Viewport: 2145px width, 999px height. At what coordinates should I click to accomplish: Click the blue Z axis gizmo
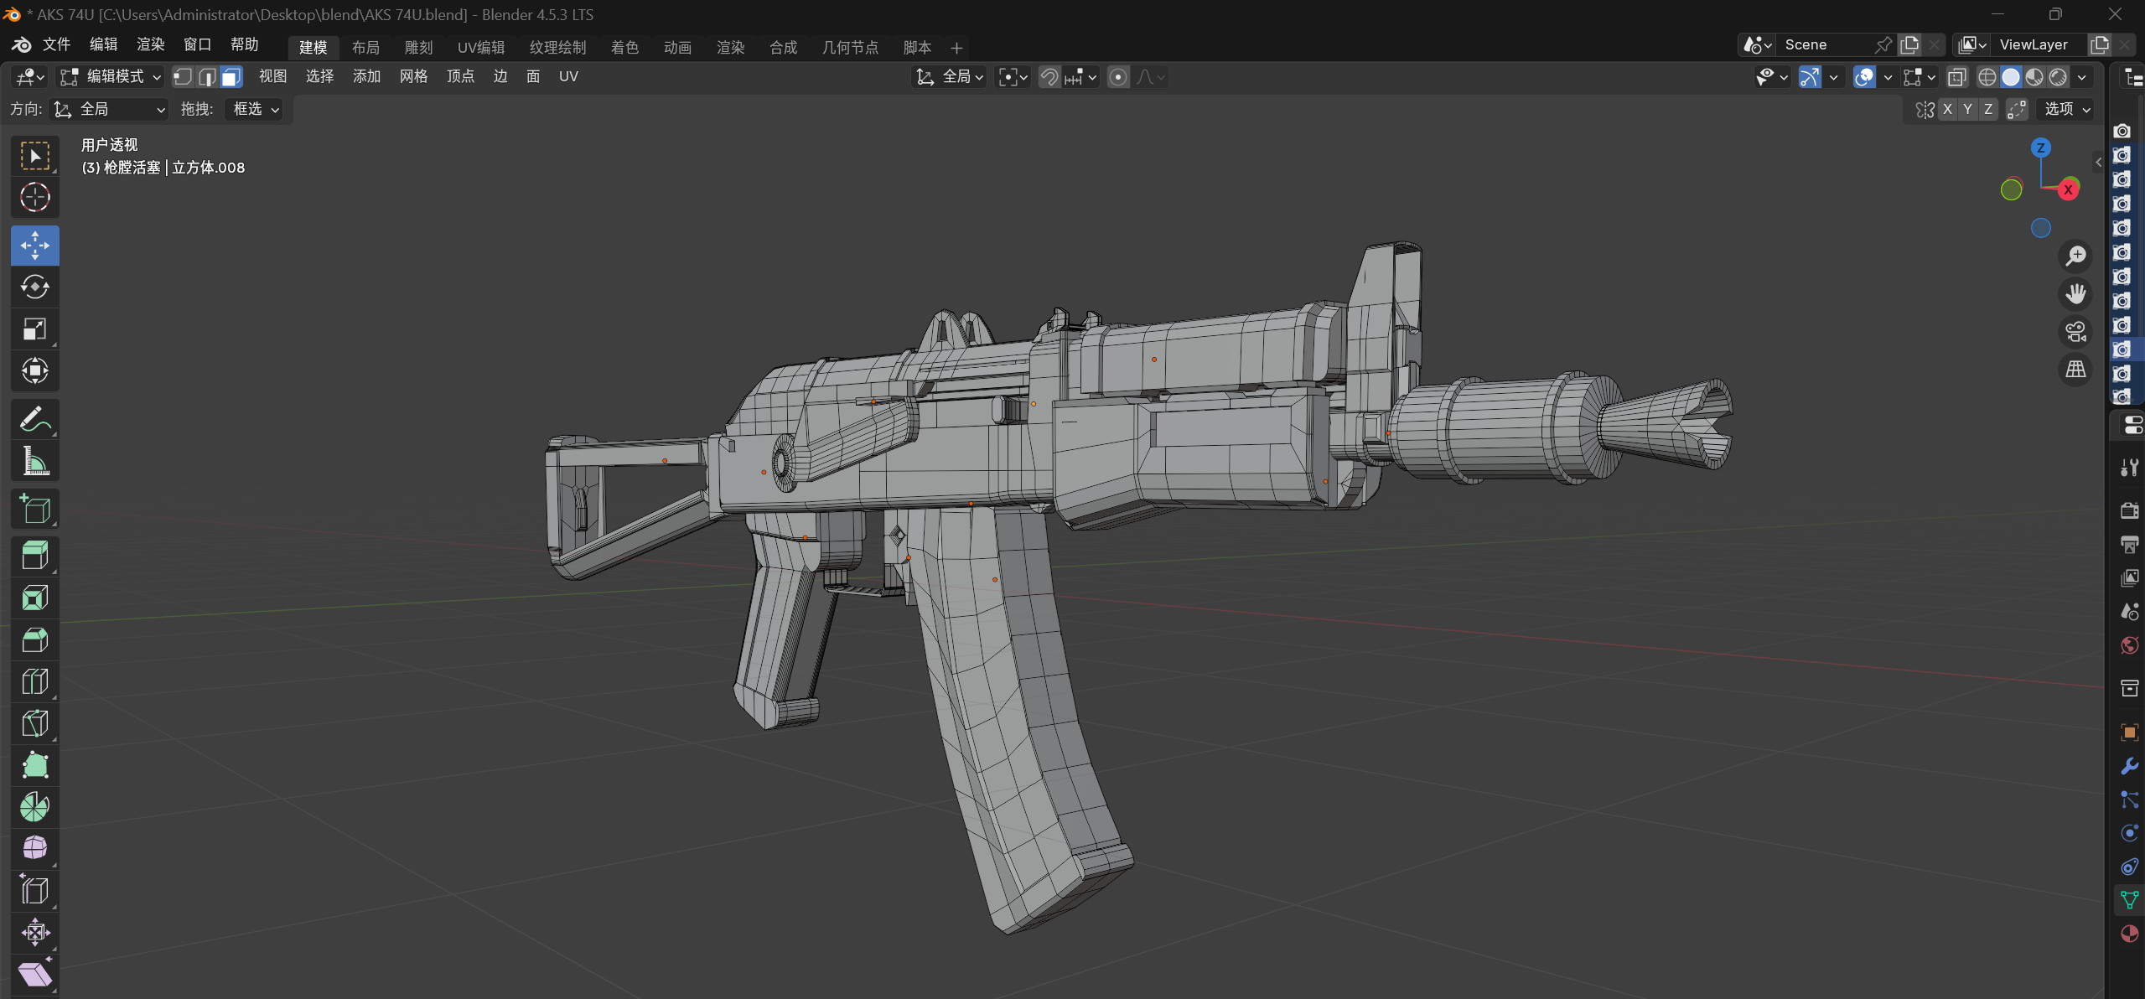click(x=2040, y=148)
